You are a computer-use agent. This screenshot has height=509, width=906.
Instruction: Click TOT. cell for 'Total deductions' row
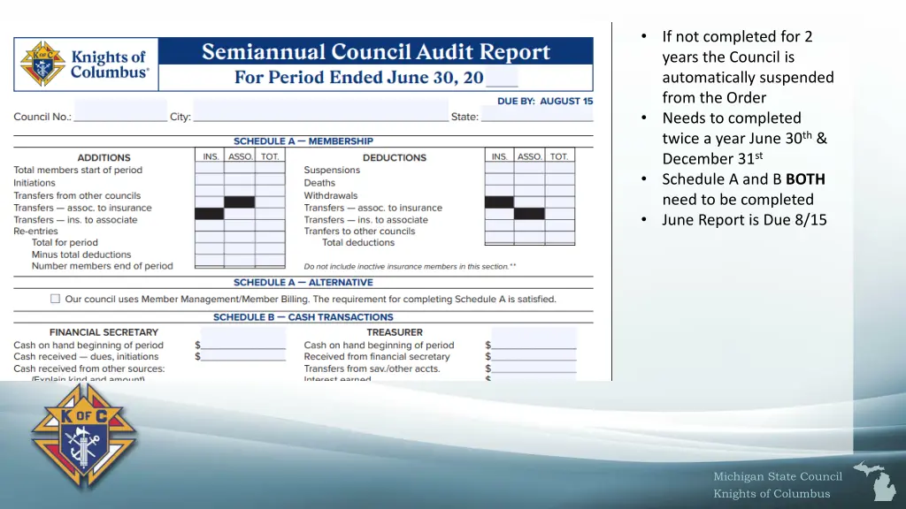point(559,238)
